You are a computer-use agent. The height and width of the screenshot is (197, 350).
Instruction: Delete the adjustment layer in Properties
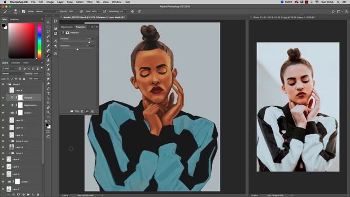(x=92, y=111)
